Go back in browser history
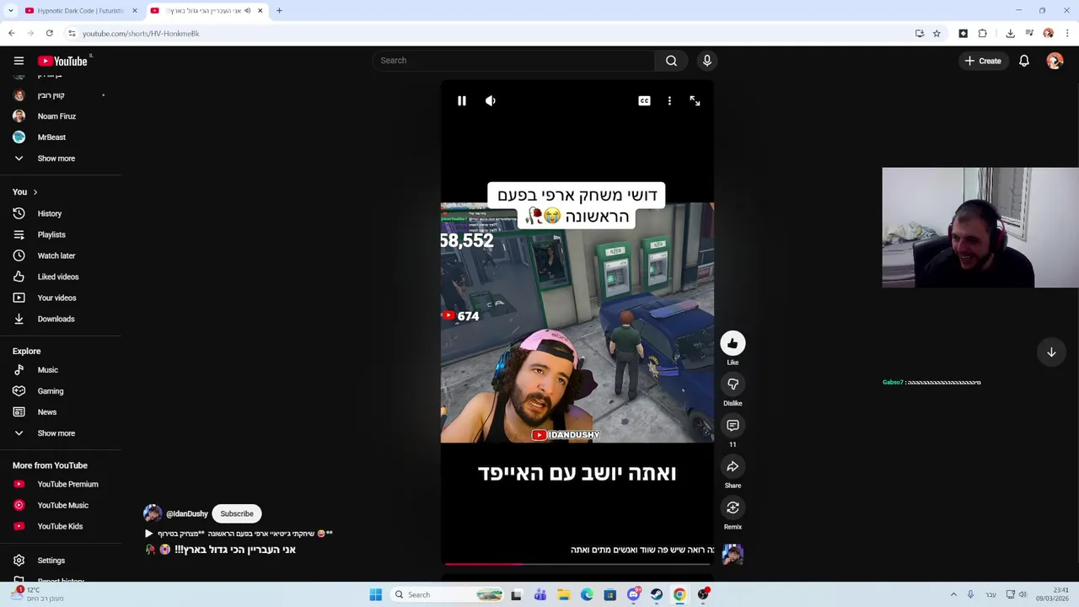The image size is (1079, 607). coord(12,34)
